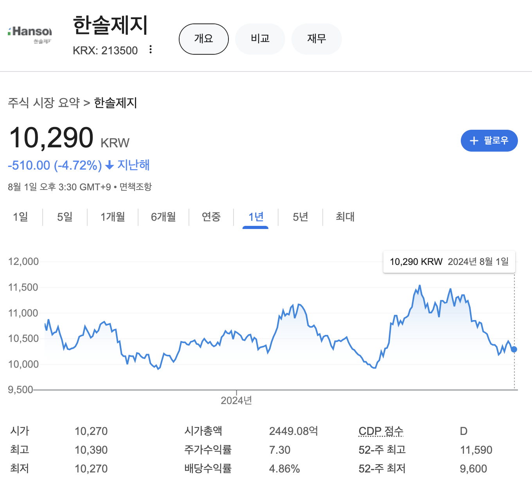Click the 시가총액 value 2449.08억

pos(294,431)
